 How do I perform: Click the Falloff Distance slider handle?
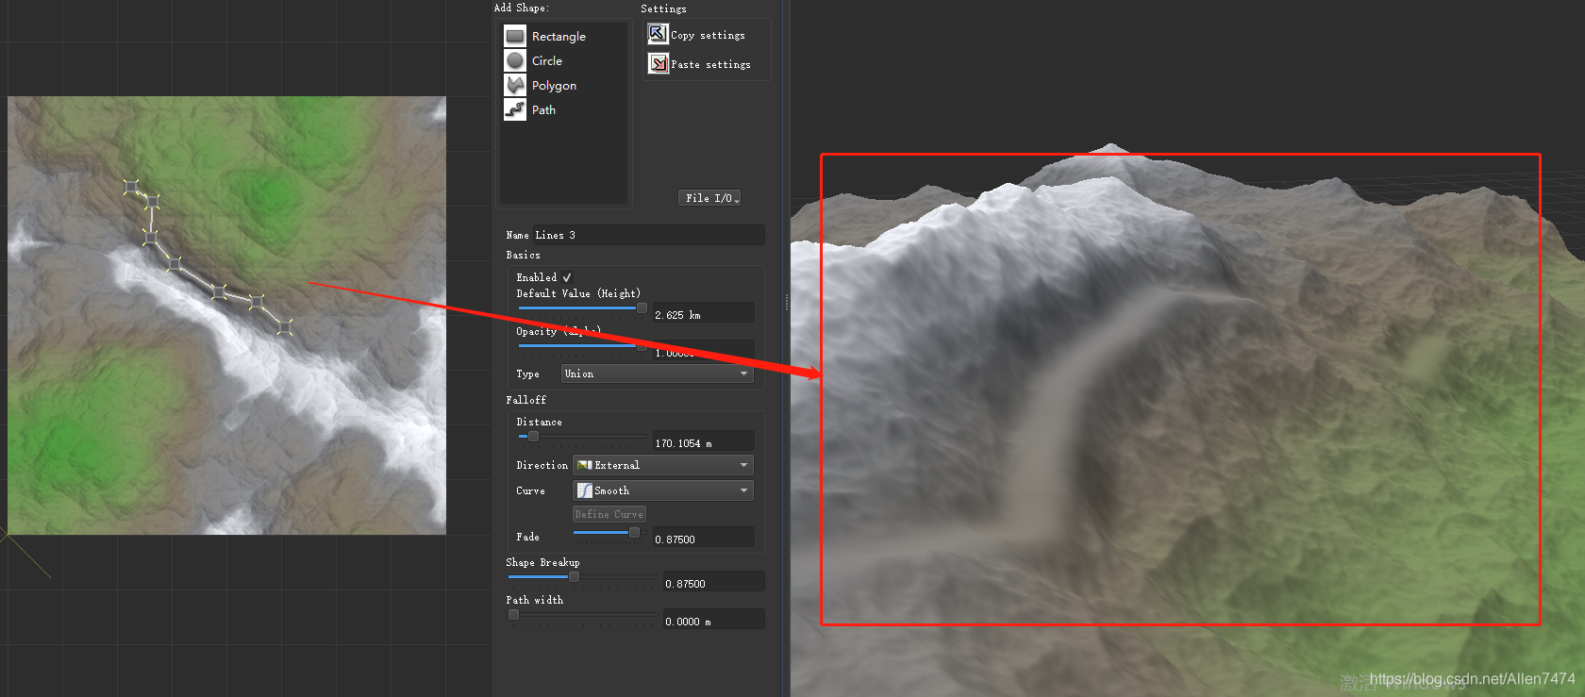533,437
